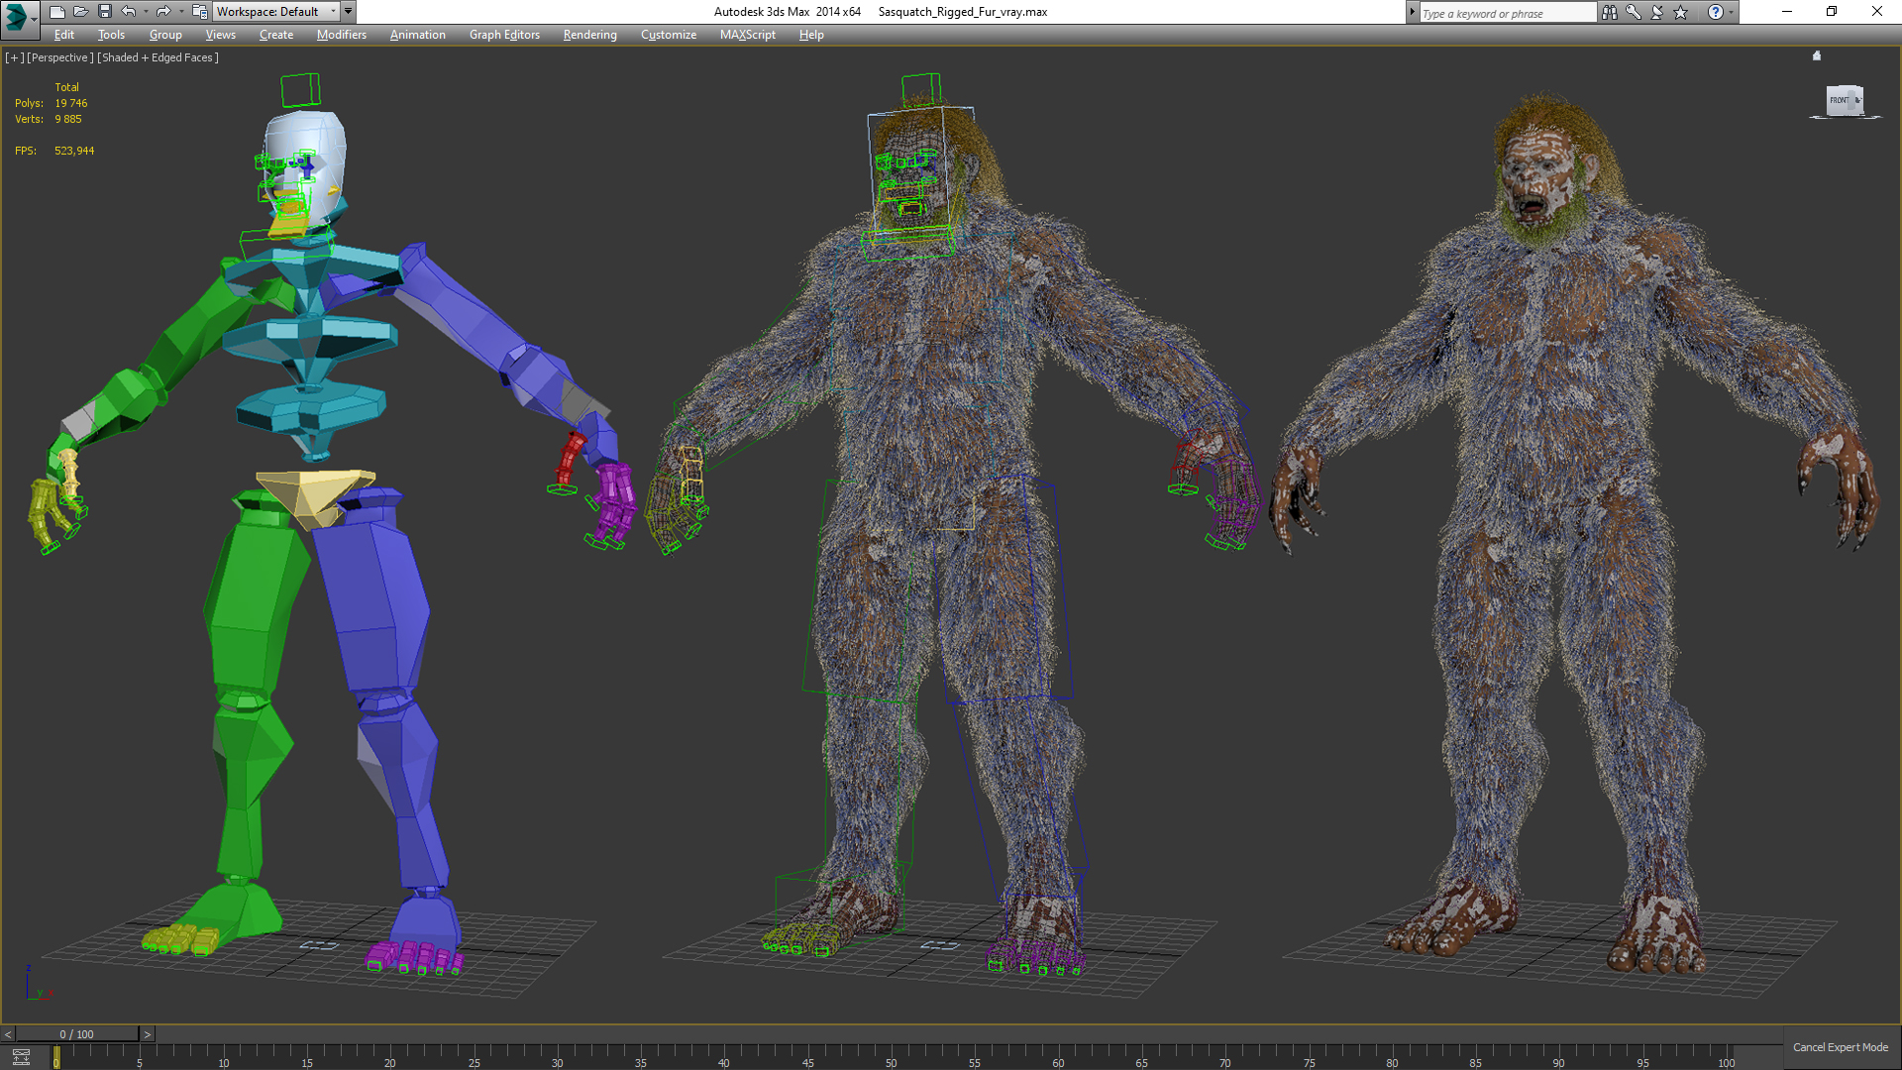
Task: Click the ViewCube home icon
Action: 1817,56
